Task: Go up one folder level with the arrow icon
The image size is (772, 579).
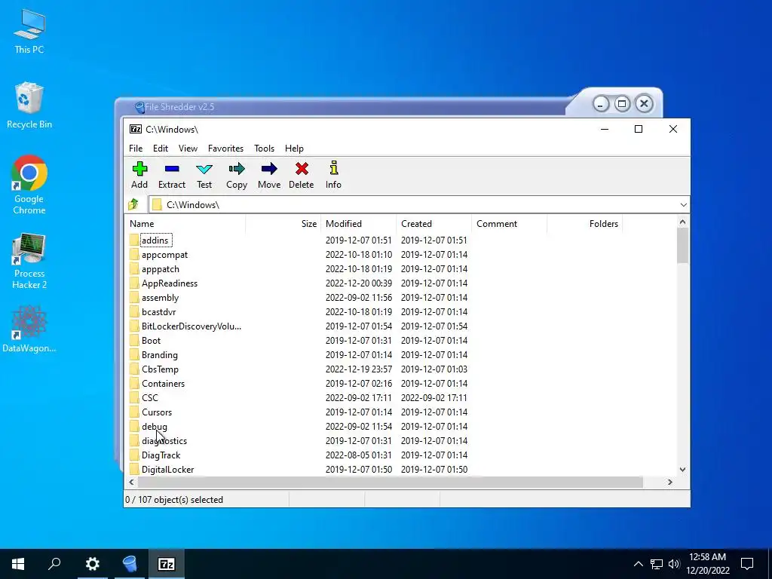Action: [133, 204]
